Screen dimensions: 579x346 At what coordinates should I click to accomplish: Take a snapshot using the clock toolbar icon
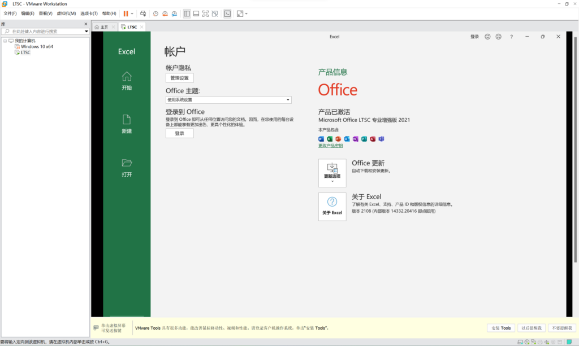155,14
